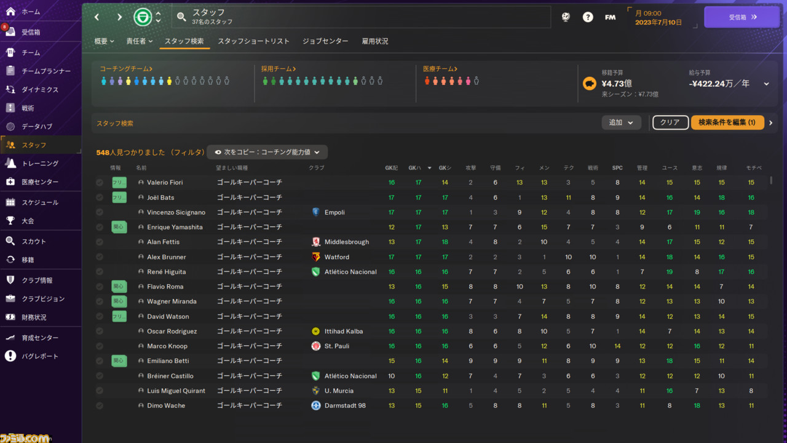Click the FM logo icon

click(x=610, y=17)
